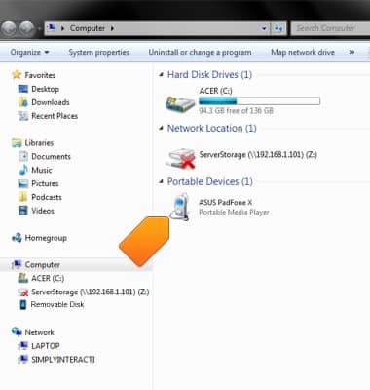Click the computer icon in address bar
The height and width of the screenshot is (390, 370).
pyautogui.click(x=52, y=28)
